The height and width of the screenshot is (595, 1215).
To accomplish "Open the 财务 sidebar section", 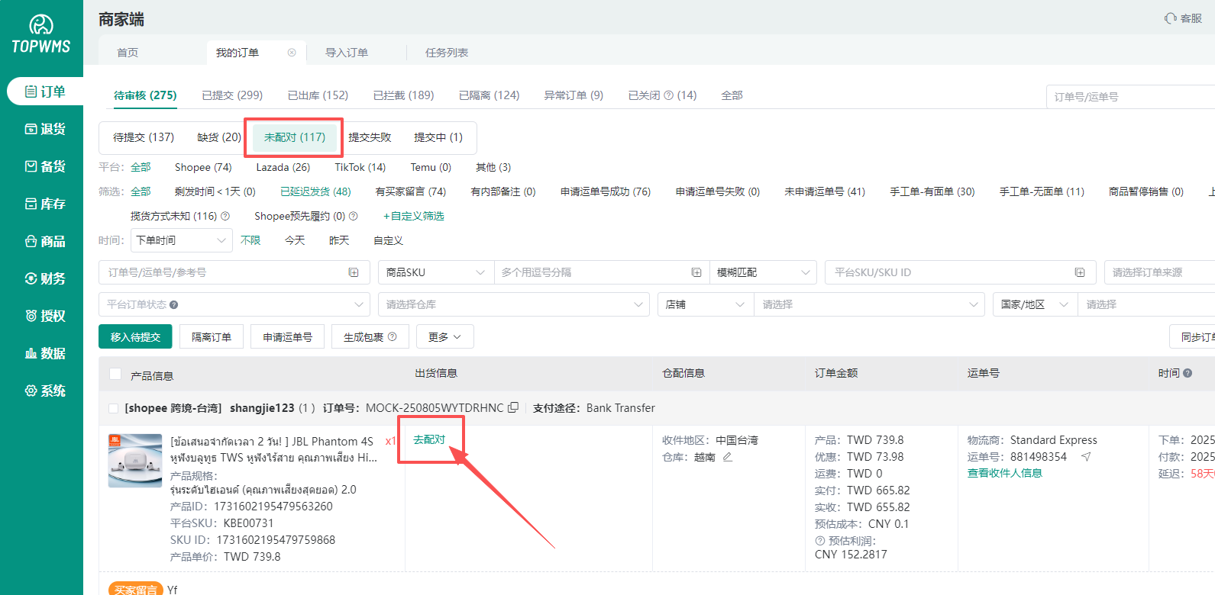I will click(x=45, y=278).
